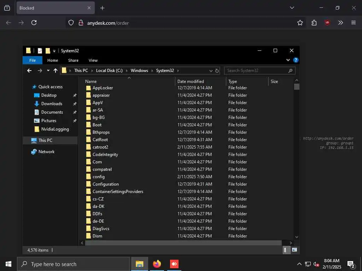Sort by the Size column header

(274, 82)
